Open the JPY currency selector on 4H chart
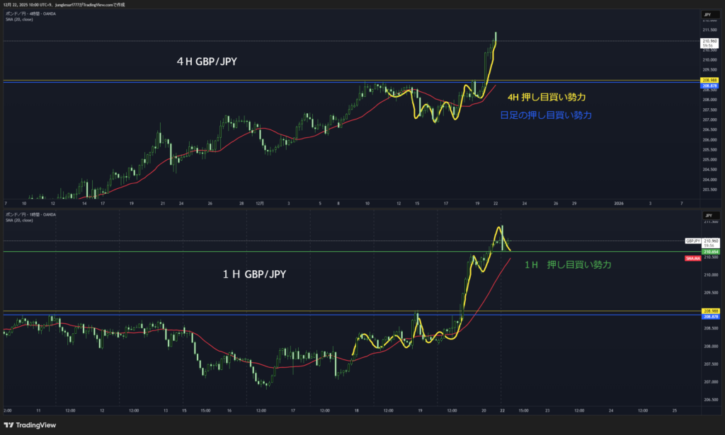The image size is (725, 435). point(707,14)
